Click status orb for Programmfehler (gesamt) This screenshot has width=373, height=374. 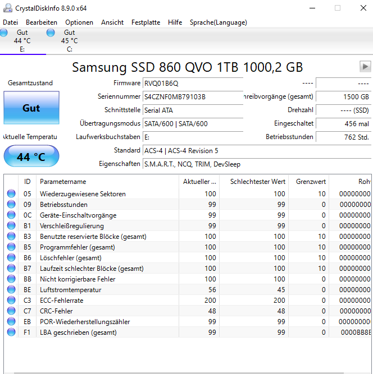coord(11,247)
